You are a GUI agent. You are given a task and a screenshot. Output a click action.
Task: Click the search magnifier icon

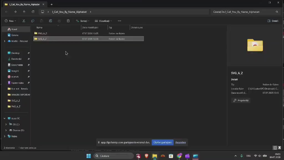(277, 12)
